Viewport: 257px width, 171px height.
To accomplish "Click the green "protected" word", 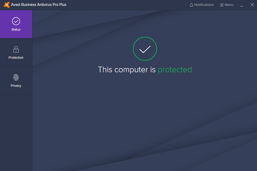I will click(x=175, y=70).
